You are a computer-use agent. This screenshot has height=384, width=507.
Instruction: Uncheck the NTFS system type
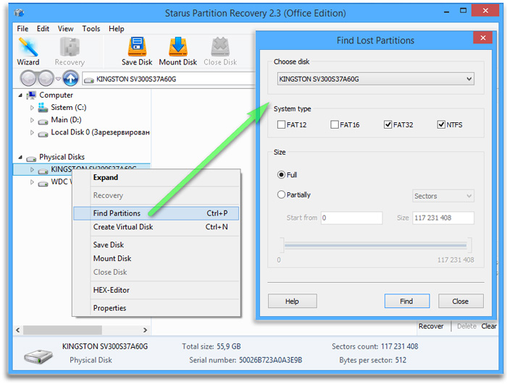(441, 125)
